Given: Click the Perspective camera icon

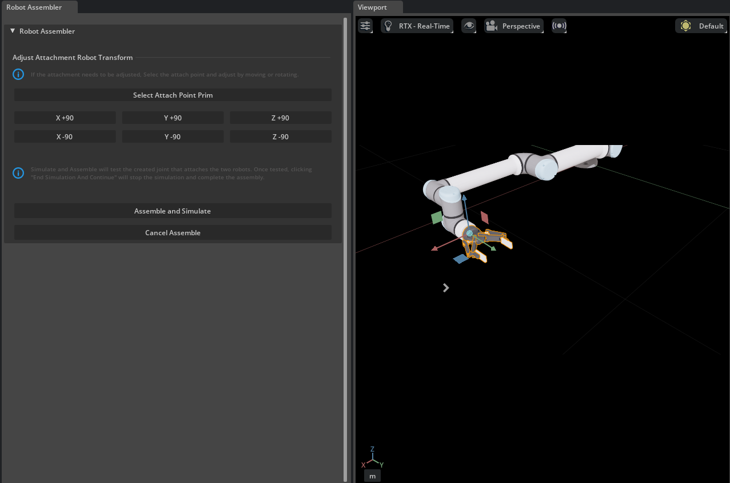Looking at the screenshot, I should pyautogui.click(x=492, y=26).
